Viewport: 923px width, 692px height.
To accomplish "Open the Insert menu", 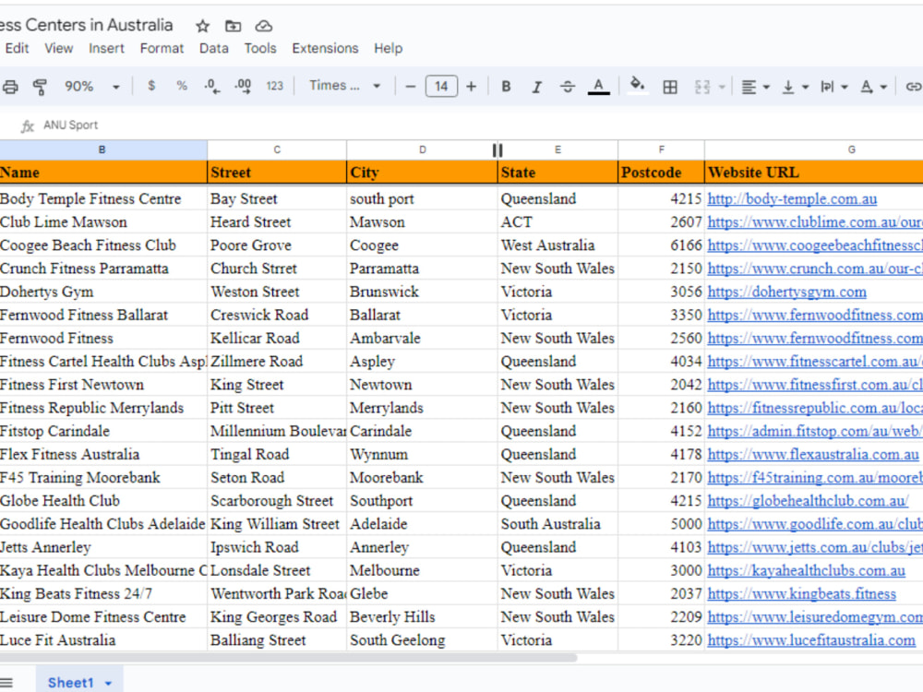I will (x=106, y=48).
